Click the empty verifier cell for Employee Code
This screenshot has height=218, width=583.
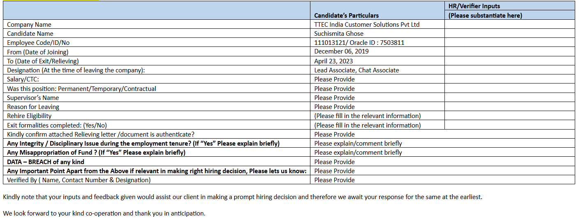coord(509,43)
